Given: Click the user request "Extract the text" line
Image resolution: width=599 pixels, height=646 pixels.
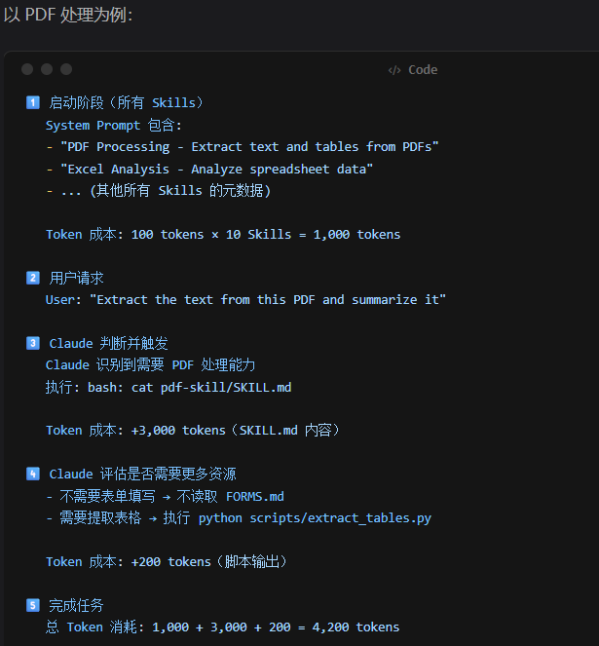Looking at the screenshot, I should pyautogui.click(x=245, y=299).
